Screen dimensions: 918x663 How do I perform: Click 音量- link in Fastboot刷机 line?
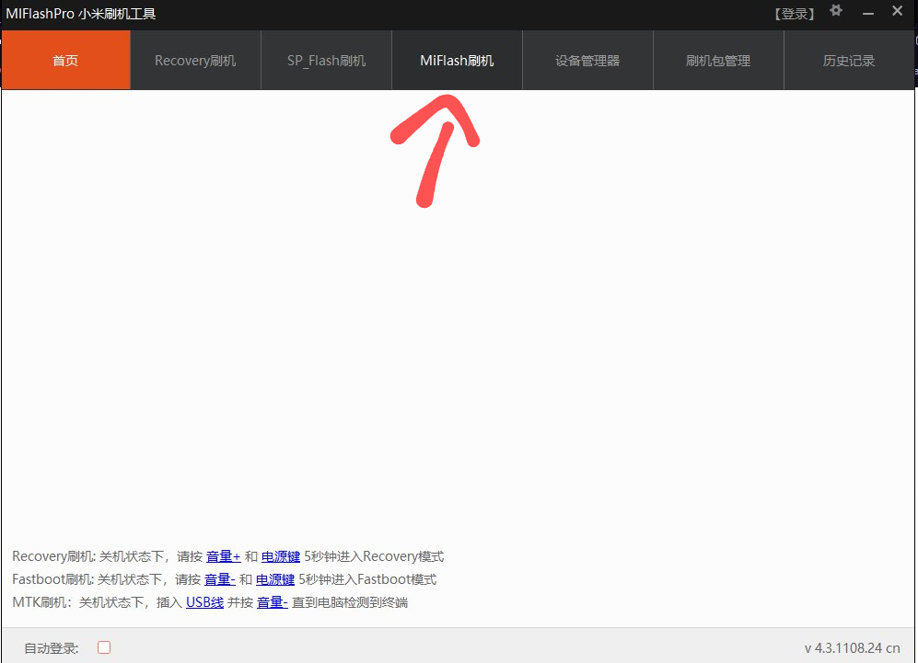(x=219, y=579)
